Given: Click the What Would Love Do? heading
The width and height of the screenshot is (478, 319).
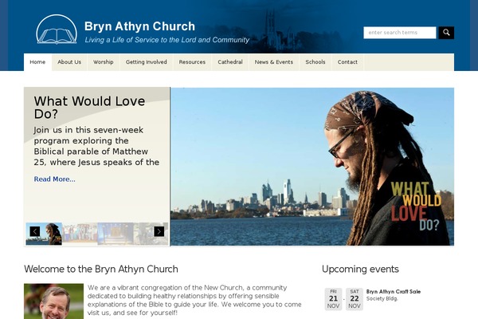Looking at the screenshot, I should tap(89, 108).
